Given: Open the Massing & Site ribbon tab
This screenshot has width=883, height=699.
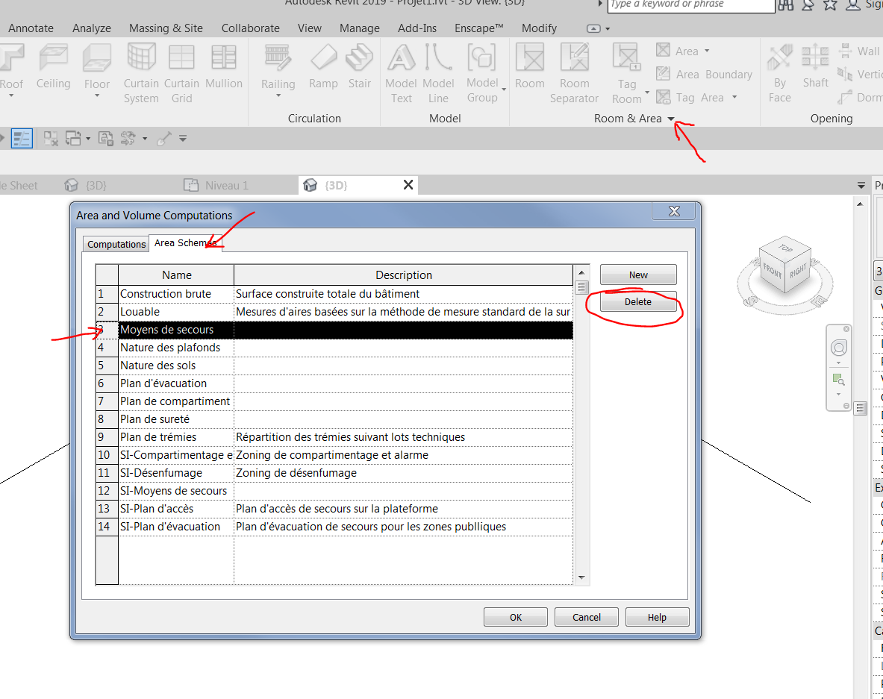Looking at the screenshot, I should pos(166,28).
